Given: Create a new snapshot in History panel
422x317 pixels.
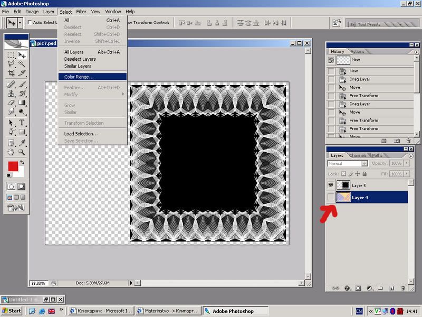Looking at the screenshot, I should [397, 141].
